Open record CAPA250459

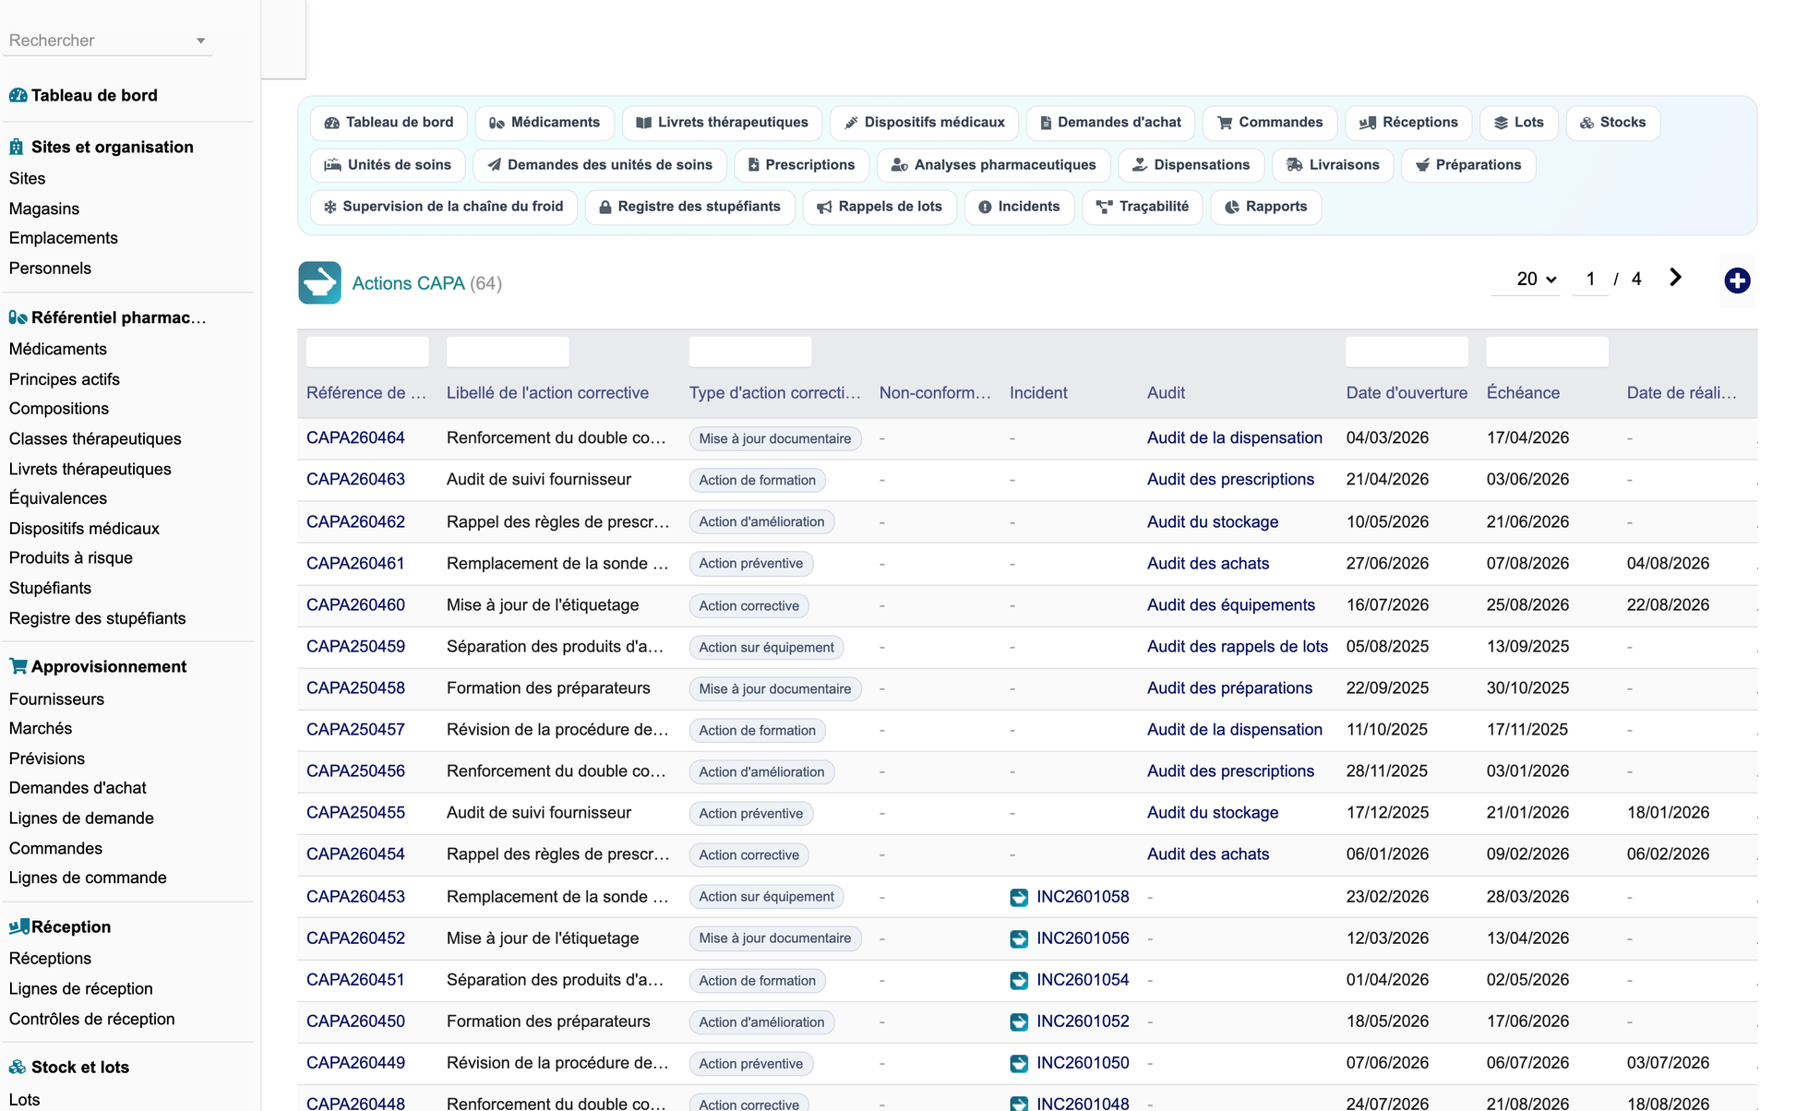pyautogui.click(x=355, y=647)
